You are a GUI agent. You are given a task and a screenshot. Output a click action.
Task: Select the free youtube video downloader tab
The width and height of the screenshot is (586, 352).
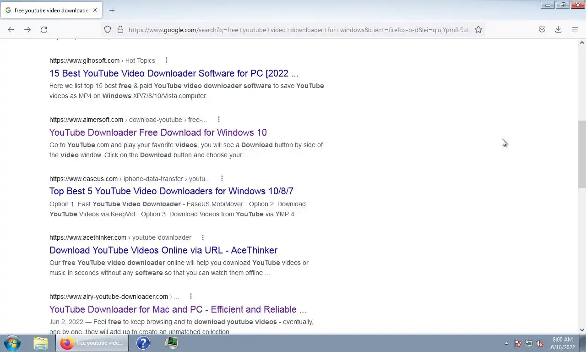51,10
